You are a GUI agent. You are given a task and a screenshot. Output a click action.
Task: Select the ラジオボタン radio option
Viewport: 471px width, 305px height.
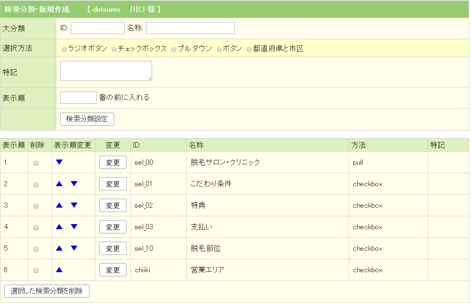click(x=64, y=49)
